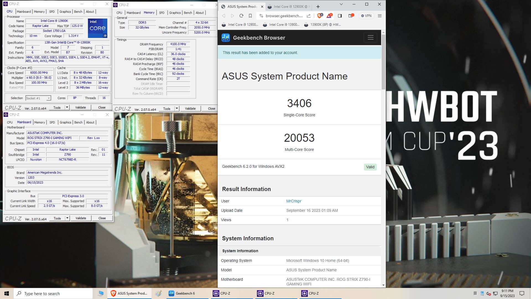
Task: Click Validate in CPU-Z Memory window
Action: click(190, 109)
